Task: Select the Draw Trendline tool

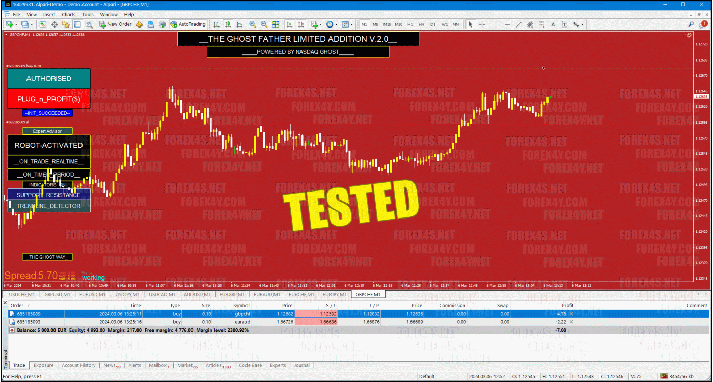Action: click(518, 24)
